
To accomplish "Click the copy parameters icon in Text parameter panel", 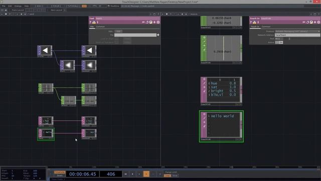I will pyautogui.click(x=147, y=22).
